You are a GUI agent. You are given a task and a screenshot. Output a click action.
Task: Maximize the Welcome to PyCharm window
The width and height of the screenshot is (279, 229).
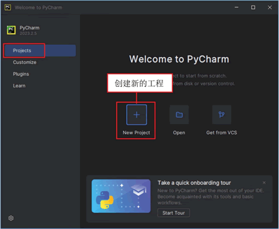253,7
